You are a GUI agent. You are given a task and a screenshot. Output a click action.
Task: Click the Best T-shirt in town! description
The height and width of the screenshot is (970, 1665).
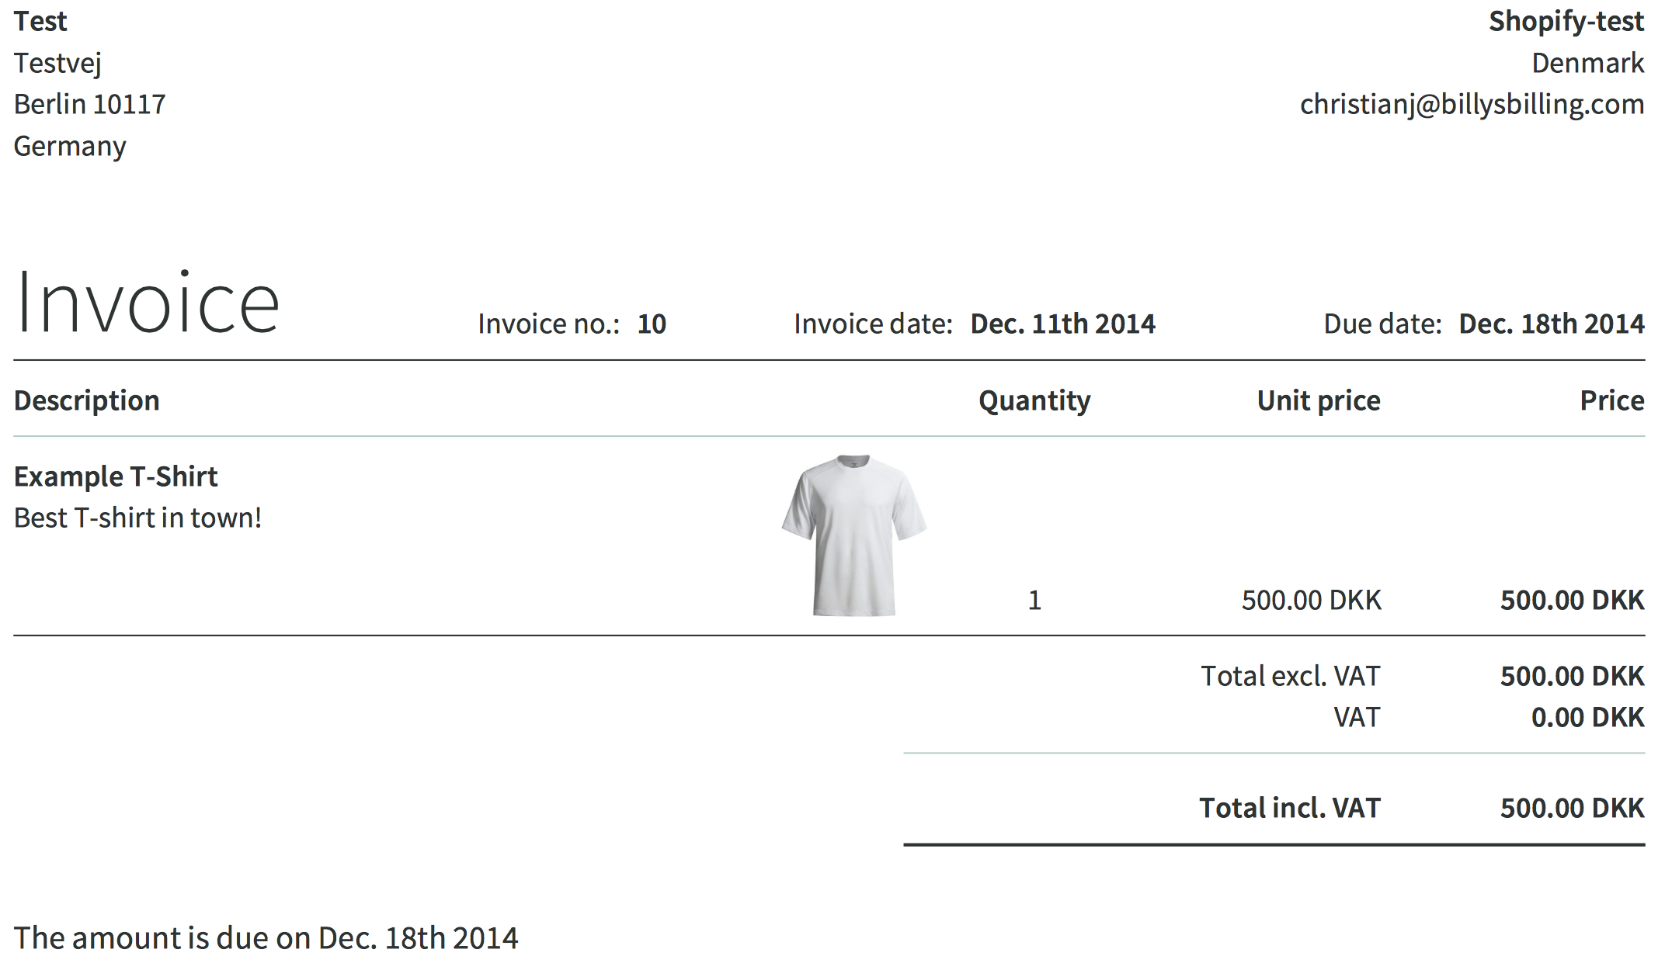[x=138, y=518]
